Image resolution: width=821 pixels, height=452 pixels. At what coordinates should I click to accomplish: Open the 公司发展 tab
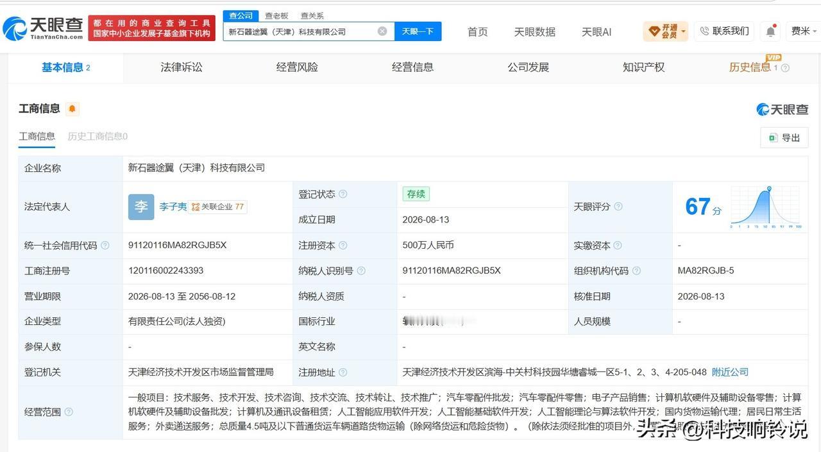[x=528, y=67]
